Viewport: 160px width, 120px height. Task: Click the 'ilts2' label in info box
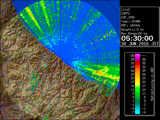point(125,9)
